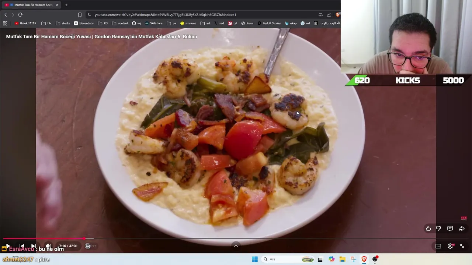The width and height of the screenshot is (472, 265).
Task: Play the YouTube video
Action: [8, 246]
